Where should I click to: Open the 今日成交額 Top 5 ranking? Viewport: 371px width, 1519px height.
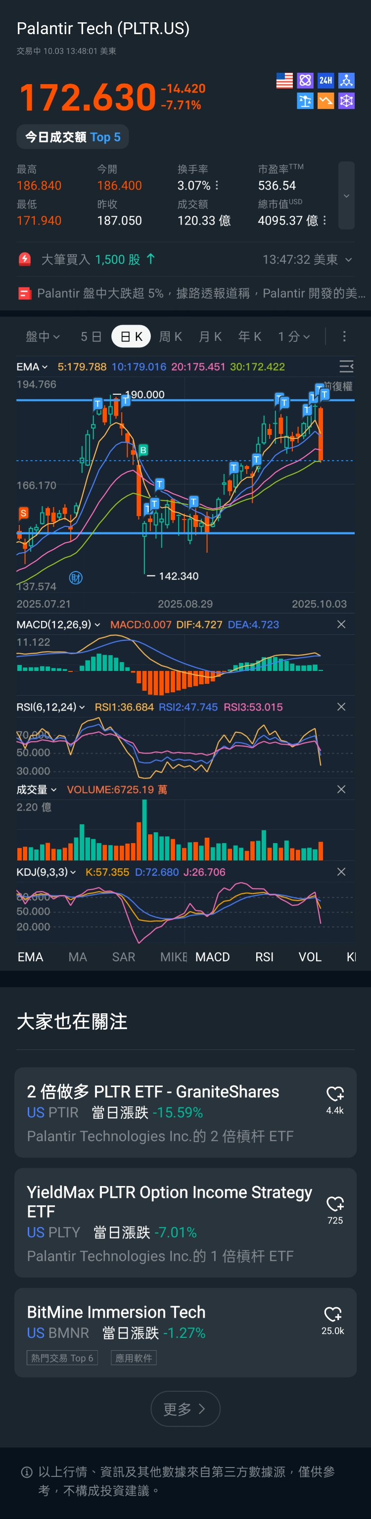pyautogui.click(x=73, y=138)
